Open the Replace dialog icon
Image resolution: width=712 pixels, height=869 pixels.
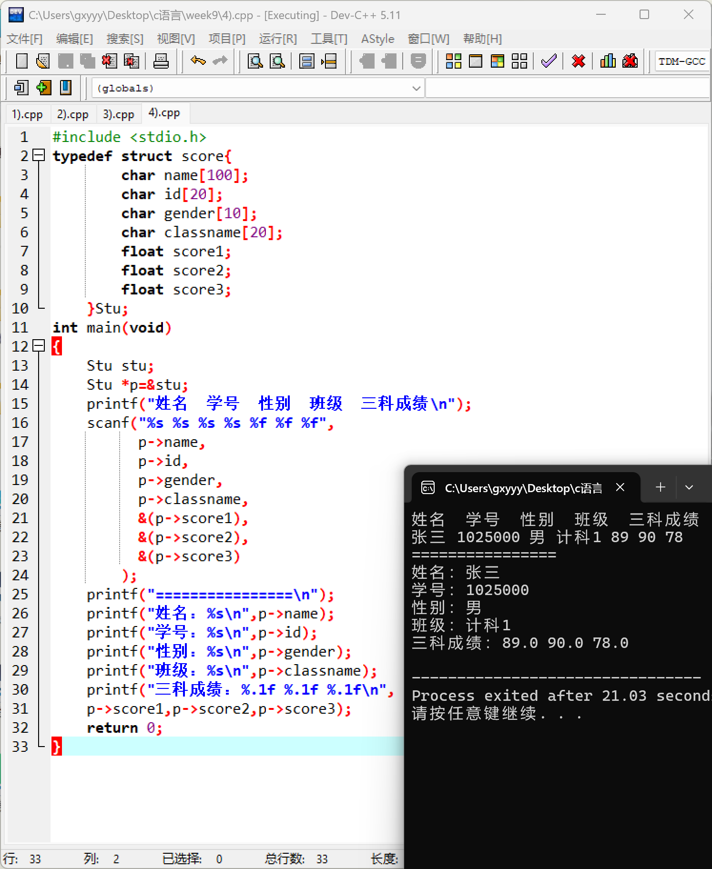(277, 61)
